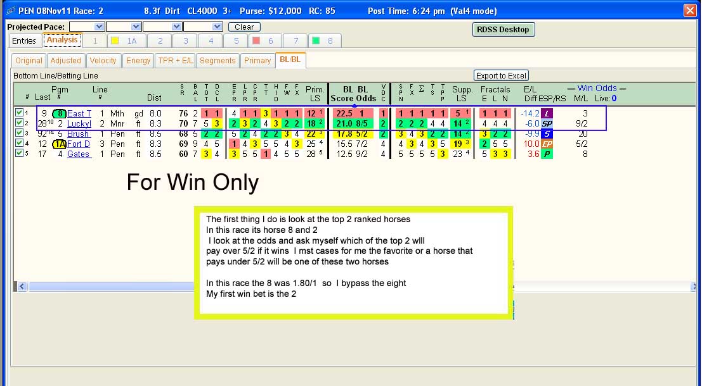Uncheck the row 3 Brush checkbox
The height and width of the screenshot is (386, 702).
point(19,133)
